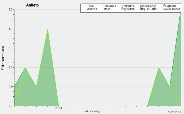Click the '5.0' y-axis tick label

[10, 10]
